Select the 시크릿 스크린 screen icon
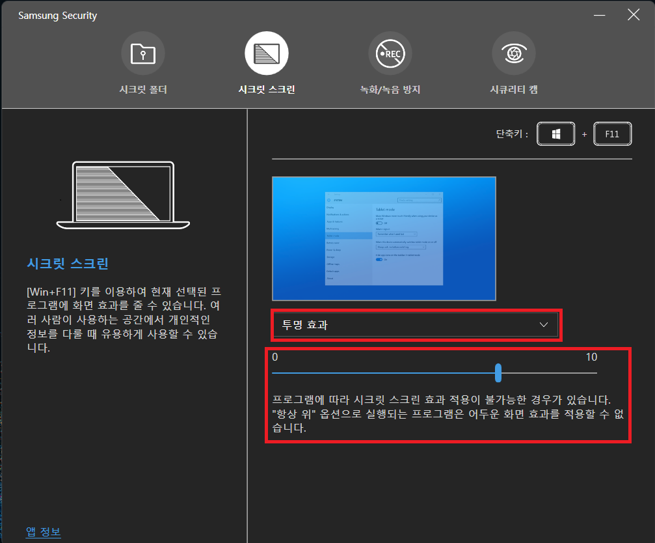Screen dimensions: 655x543 pyautogui.click(x=267, y=53)
